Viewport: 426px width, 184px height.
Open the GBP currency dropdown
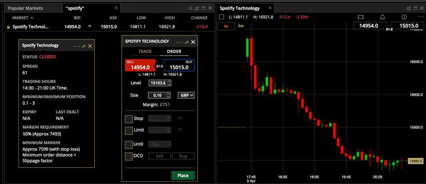click(186, 95)
